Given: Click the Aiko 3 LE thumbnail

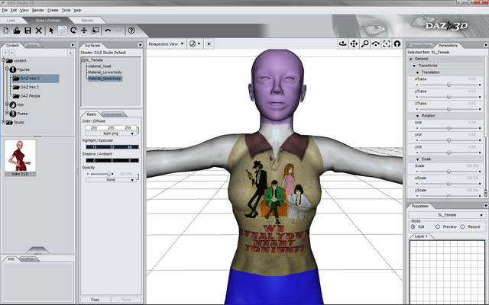Looking at the screenshot, I should (20, 158).
